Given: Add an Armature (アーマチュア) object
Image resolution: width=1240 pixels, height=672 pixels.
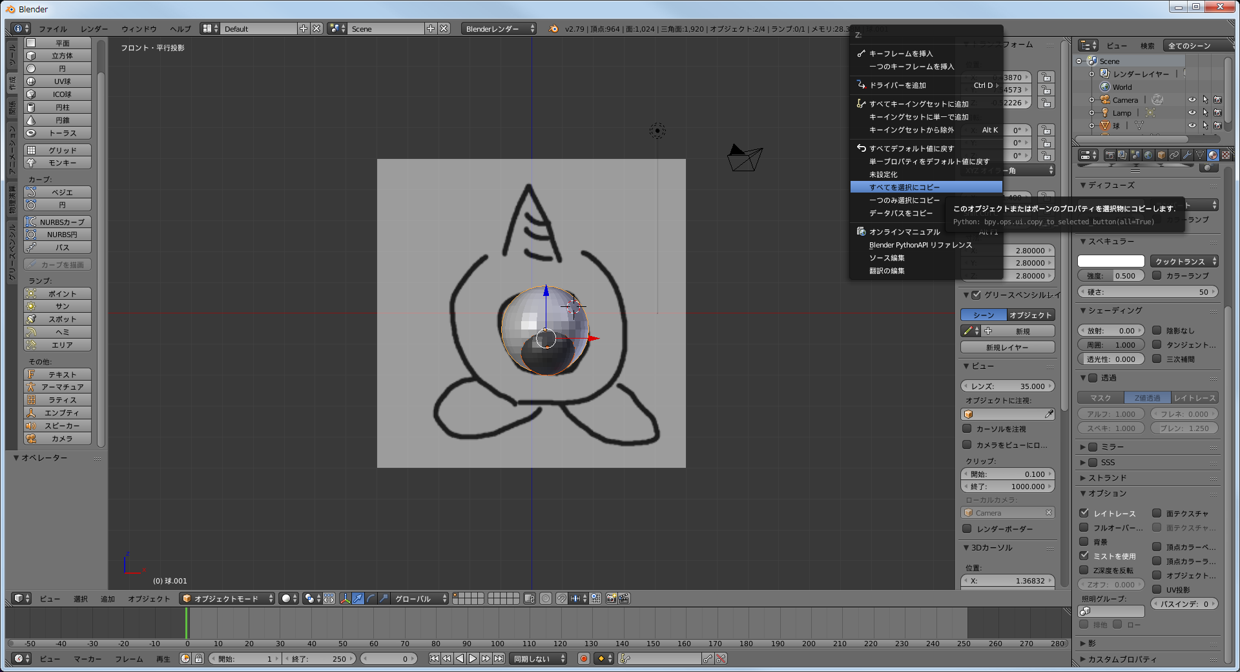Looking at the screenshot, I should [x=57, y=387].
